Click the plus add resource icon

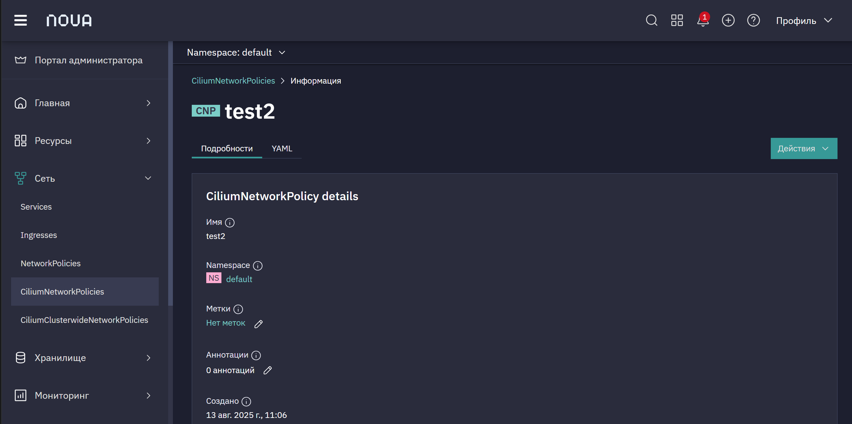(x=728, y=20)
